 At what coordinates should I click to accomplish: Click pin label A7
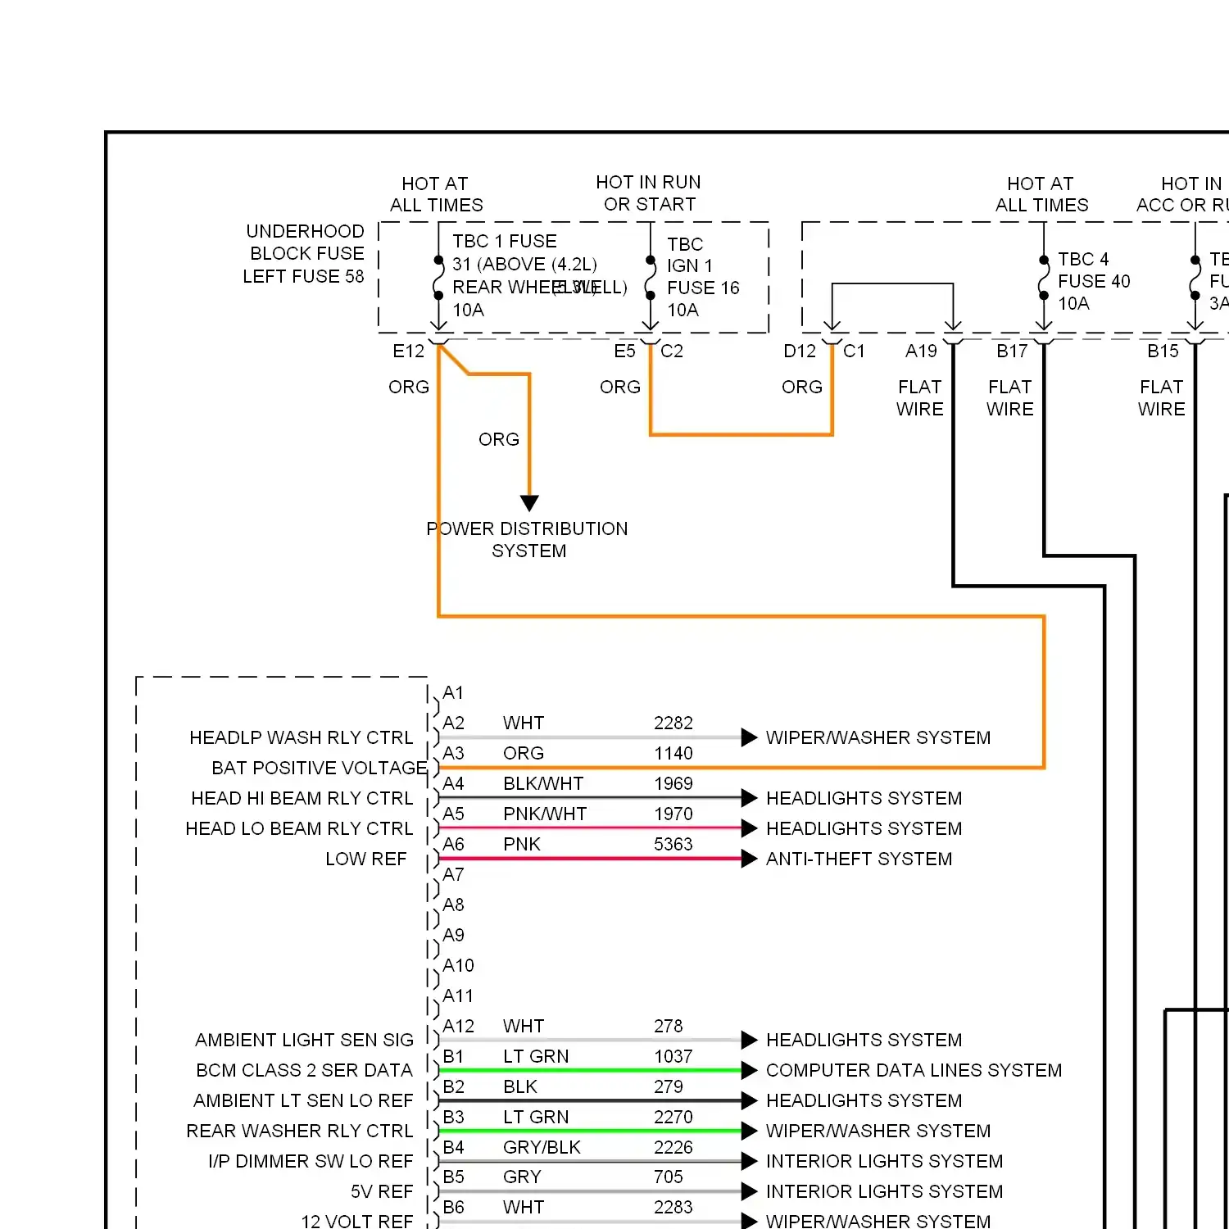point(453,874)
